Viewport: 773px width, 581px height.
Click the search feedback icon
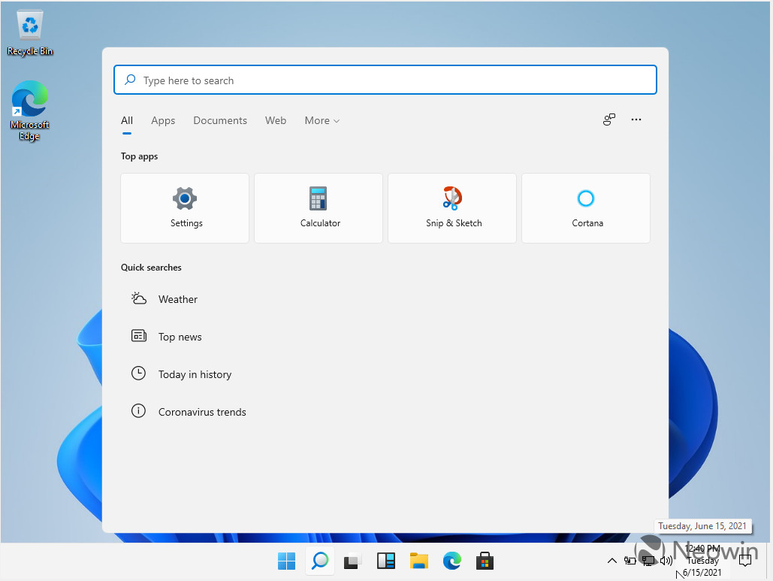coord(609,120)
